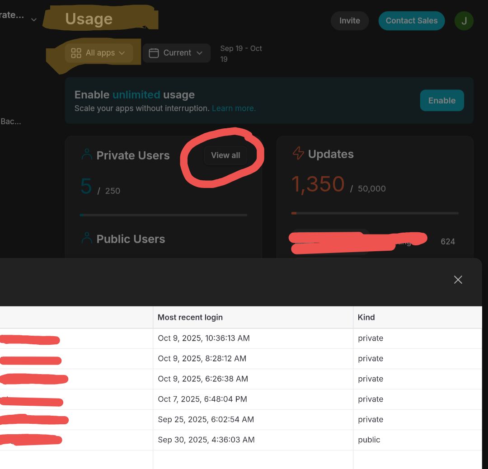Click the calendar icon beside Current

pos(154,53)
